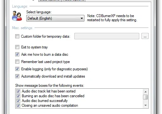Click the browse "..." button
The height and width of the screenshot is (114, 162).
145,36
